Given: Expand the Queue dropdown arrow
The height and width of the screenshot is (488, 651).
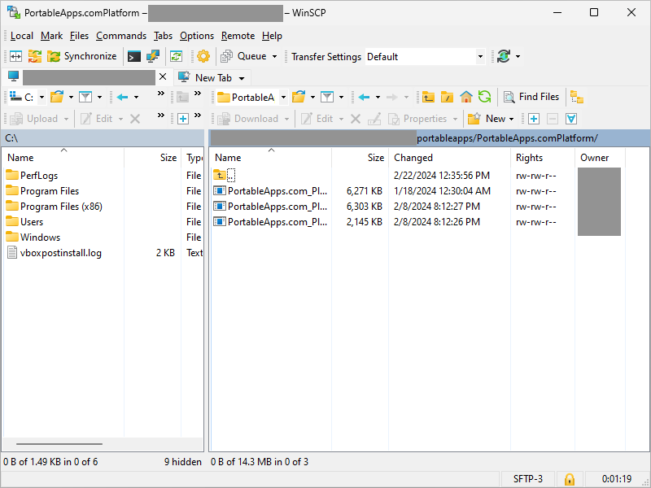Looking at the screenshot, I should 274,57.
